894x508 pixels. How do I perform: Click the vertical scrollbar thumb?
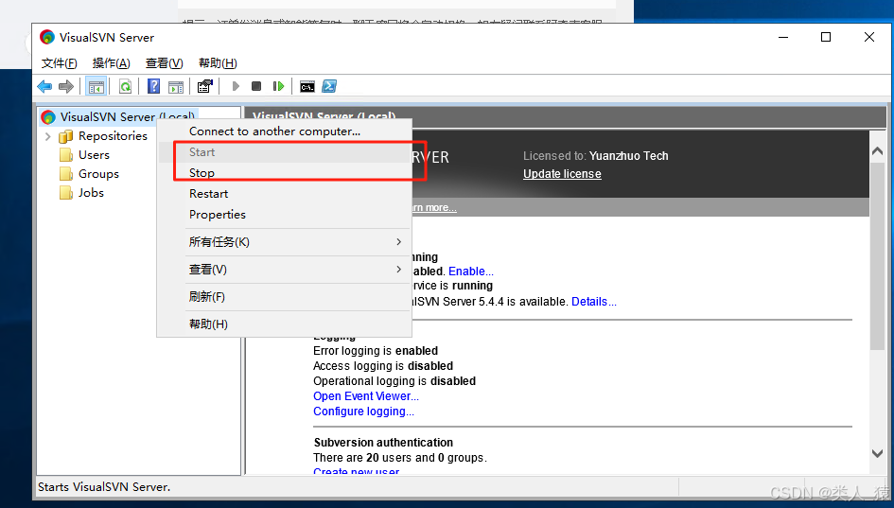pyautogui.click(x=878, y=255)
